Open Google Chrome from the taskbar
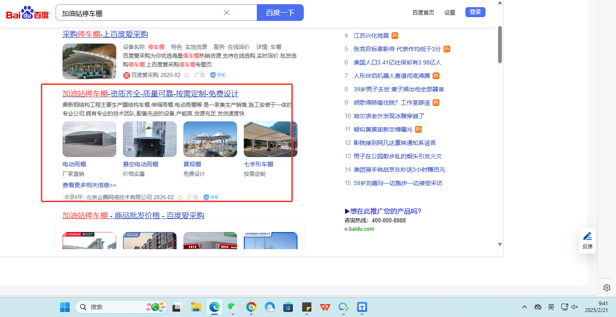 pos(251,307)
